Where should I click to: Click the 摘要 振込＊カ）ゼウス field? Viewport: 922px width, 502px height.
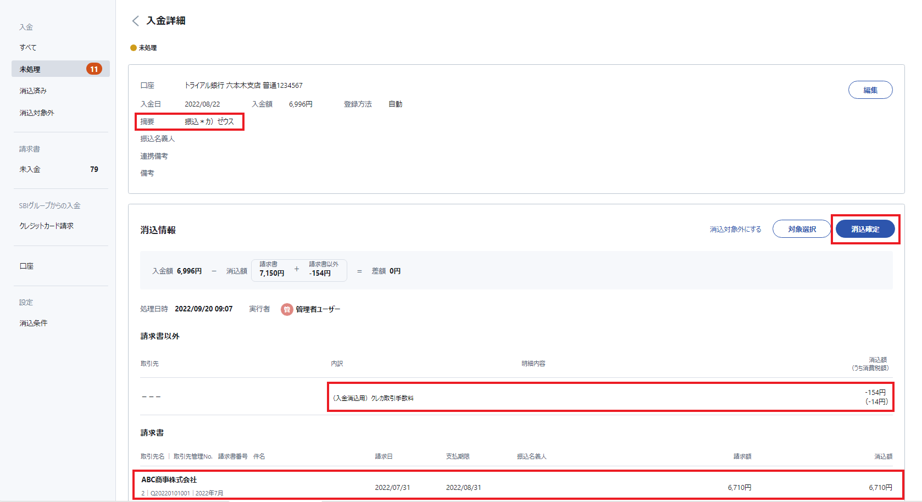coord(190,121)
